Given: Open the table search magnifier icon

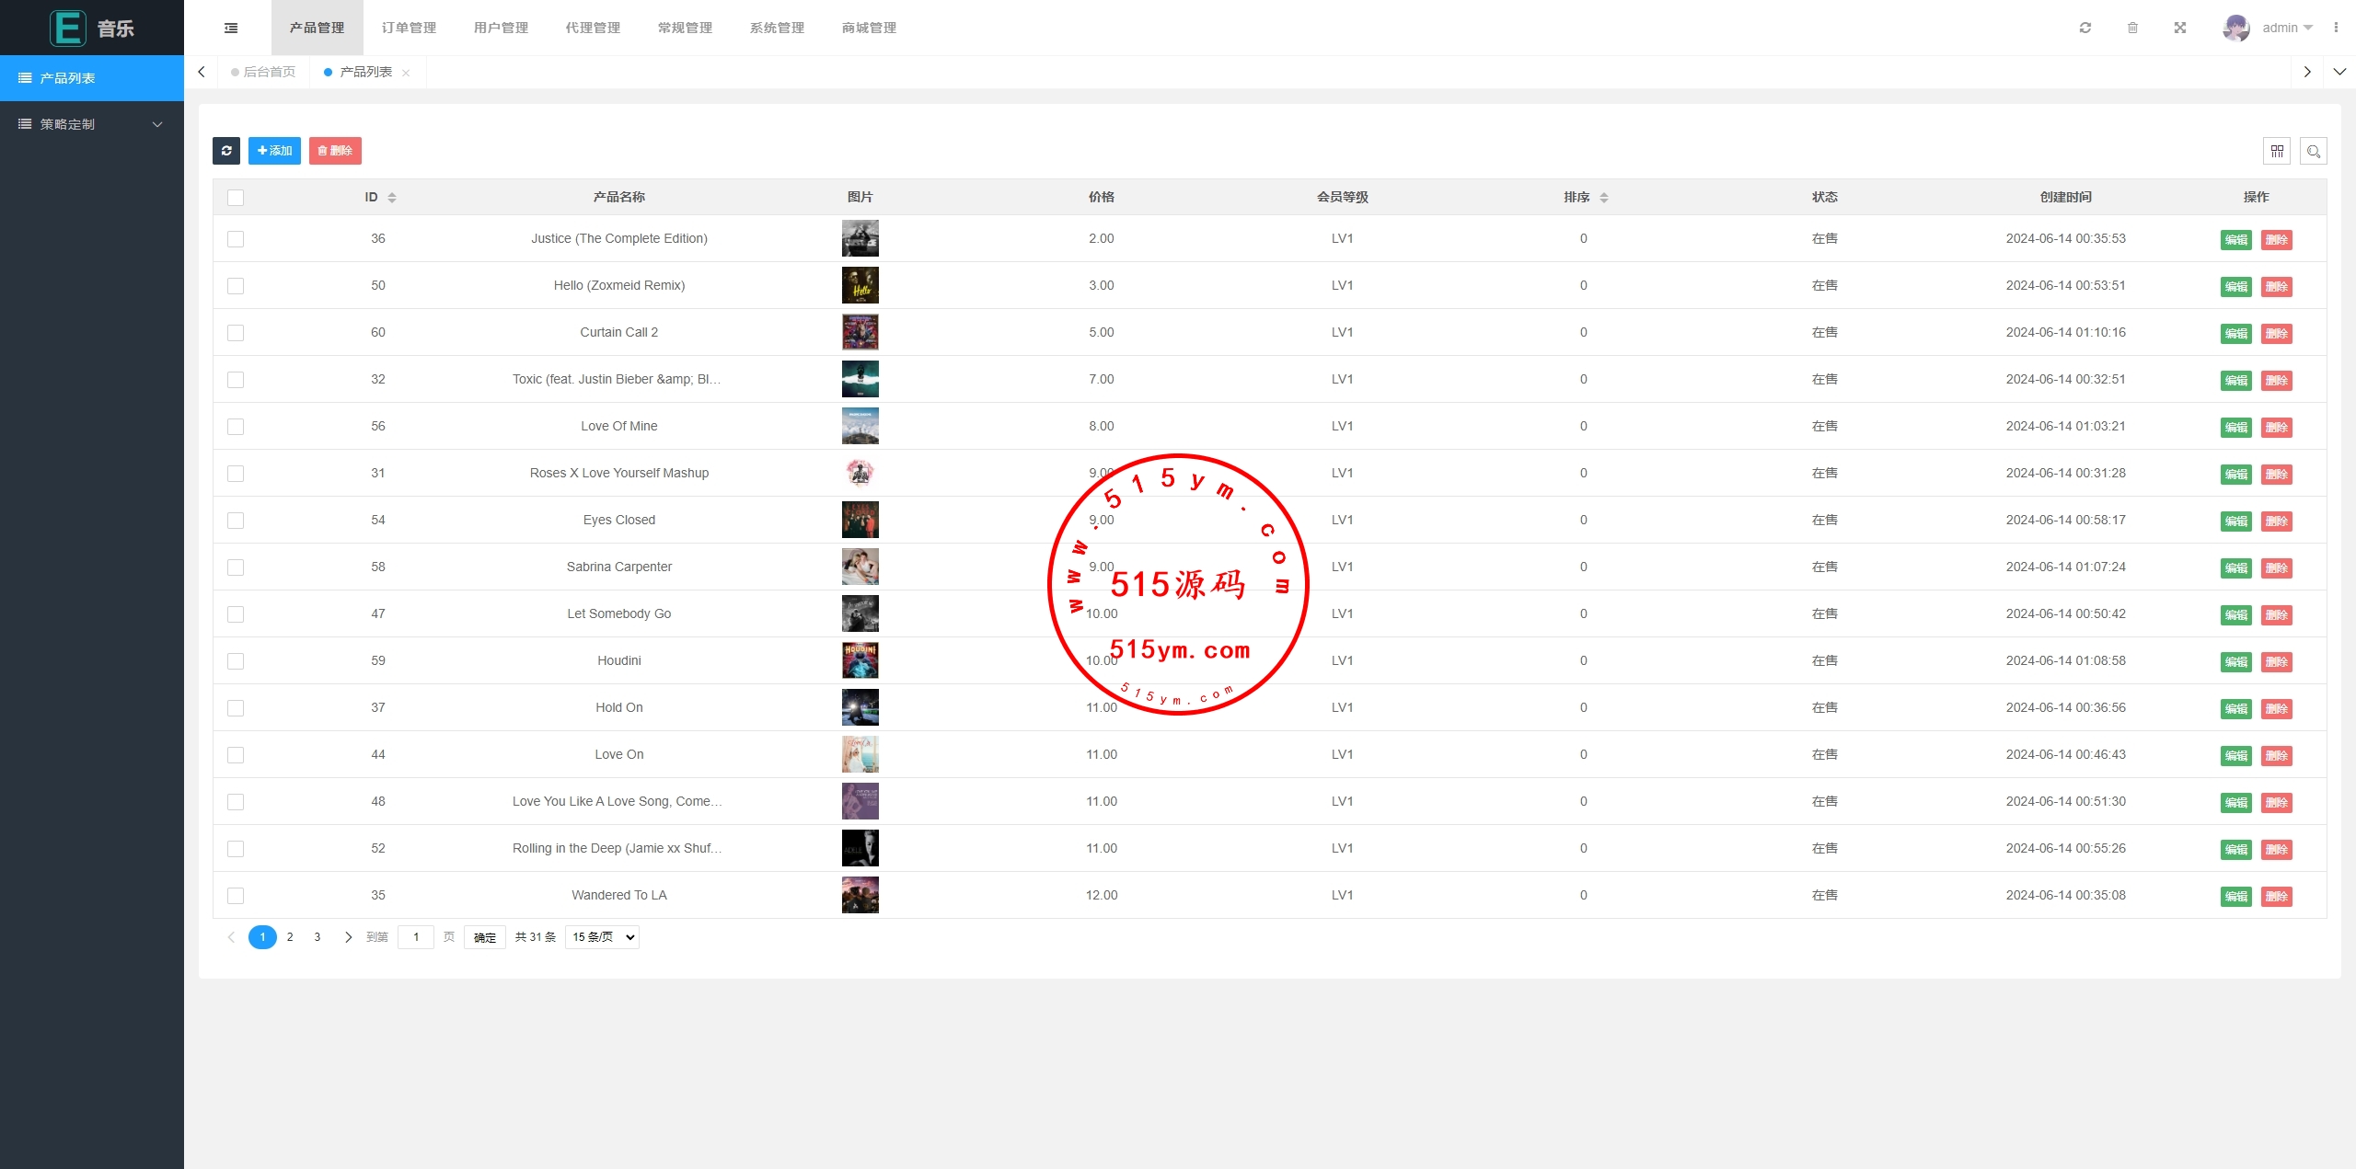Looking at the screenshot, I should 2314,151.
